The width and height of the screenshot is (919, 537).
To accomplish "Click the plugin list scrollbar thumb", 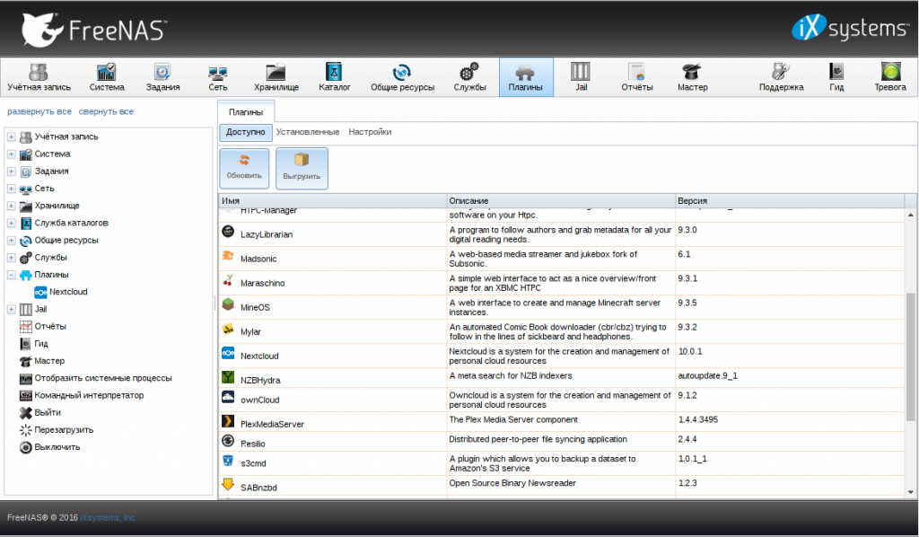I will 910,357.
